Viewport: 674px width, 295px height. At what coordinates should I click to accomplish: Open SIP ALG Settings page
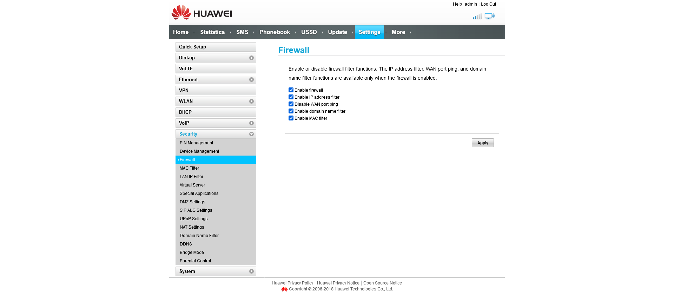tap(216, 210)
